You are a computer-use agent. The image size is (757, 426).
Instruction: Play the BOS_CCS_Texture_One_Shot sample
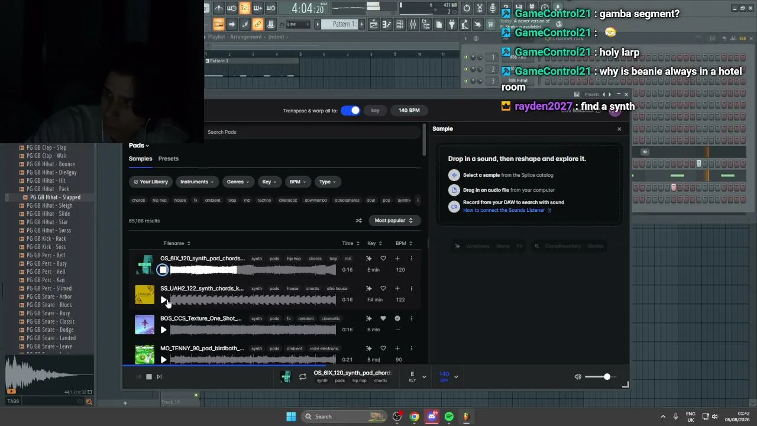(x=163, y=330)
